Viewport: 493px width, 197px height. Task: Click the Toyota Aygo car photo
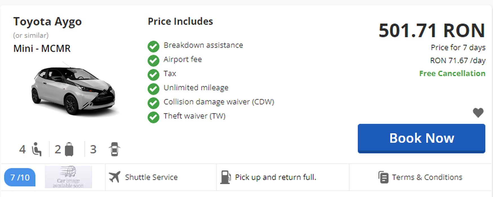(x=73, y=91)
